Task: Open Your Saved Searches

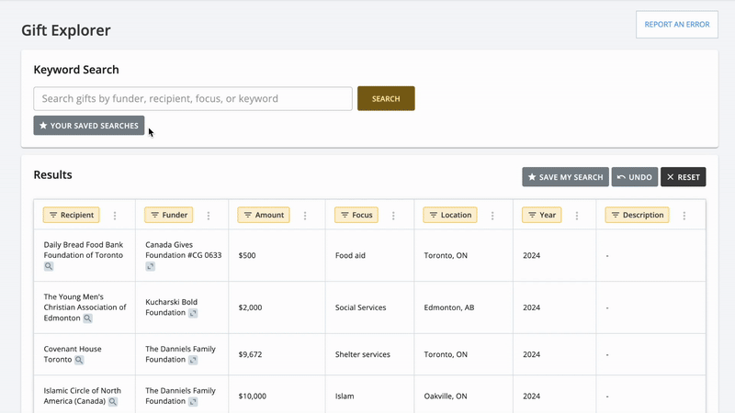Action: point(89,126)
